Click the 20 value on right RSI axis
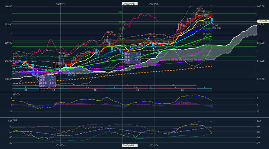The height and width of the screenshot is (149, 269). 258,142
